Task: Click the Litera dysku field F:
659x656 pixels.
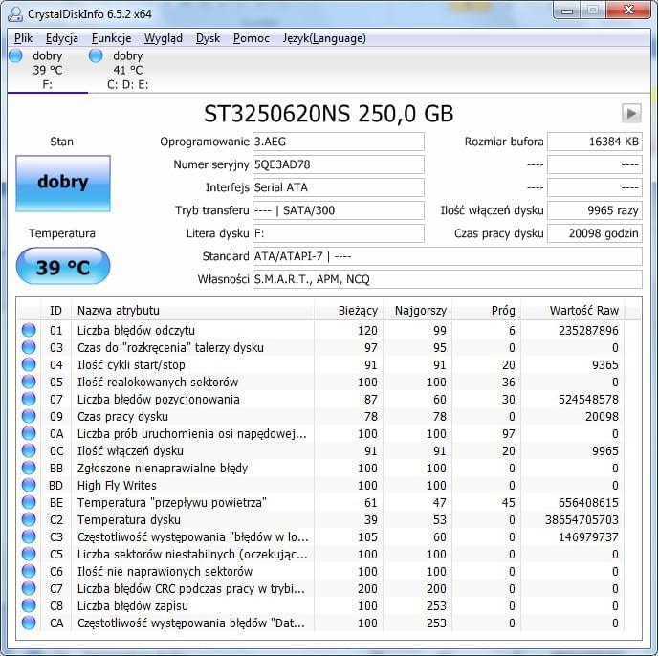Action: click(x=339, y=233)
